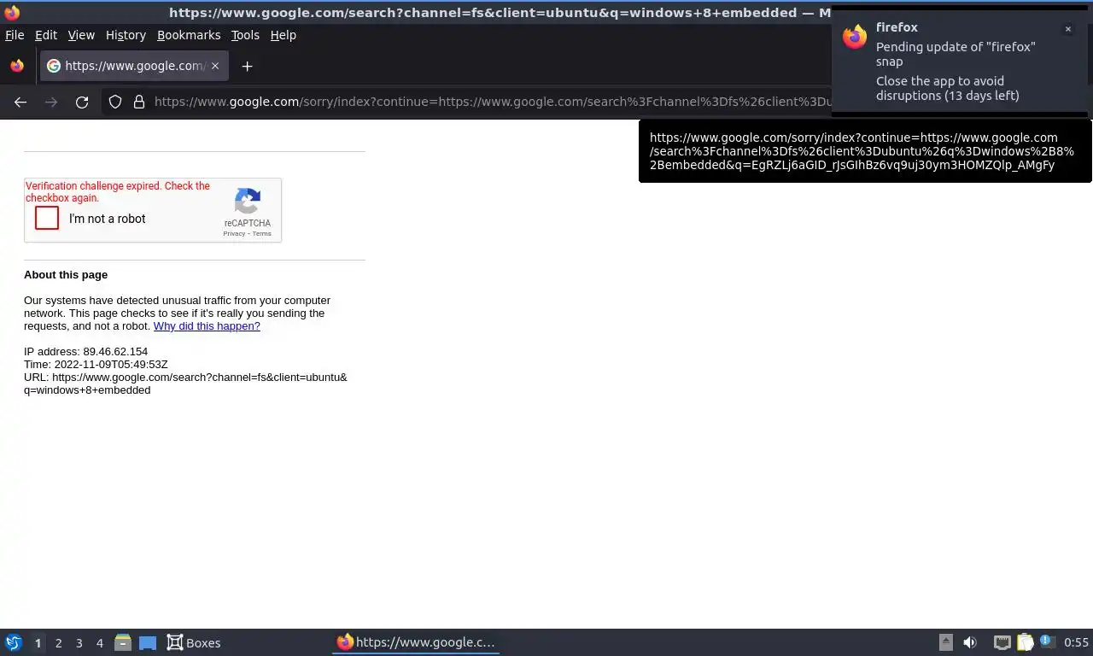Reload the current page

coord(82,102)
